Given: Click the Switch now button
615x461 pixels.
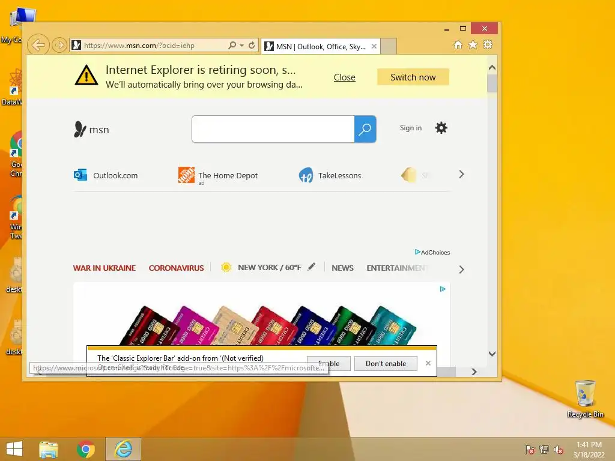Looking at the screenshot, I should click(413, 77).
